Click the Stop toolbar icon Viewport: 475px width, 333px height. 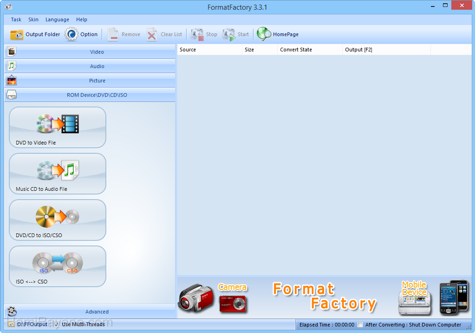[197, 34]
